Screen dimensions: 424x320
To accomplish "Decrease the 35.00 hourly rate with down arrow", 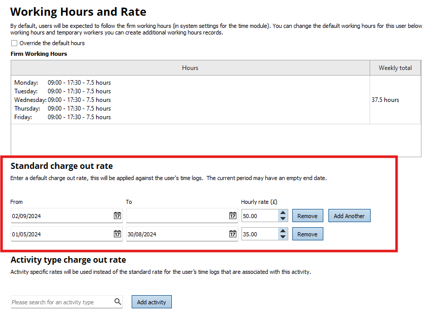I will pos(283,237).
